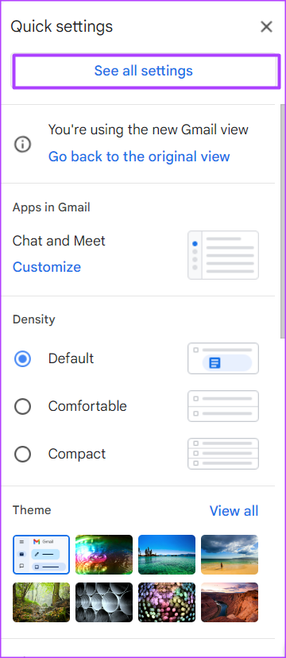
Task: Choose the turquoise lake theme thumbnail
Action: pyautogui.click(x=167, y=555)
